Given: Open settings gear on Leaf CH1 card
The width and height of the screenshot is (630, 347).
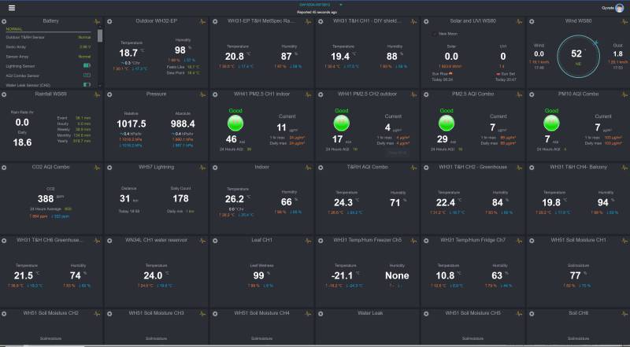Looking at the screenshot, I should [x=215, y=241].
